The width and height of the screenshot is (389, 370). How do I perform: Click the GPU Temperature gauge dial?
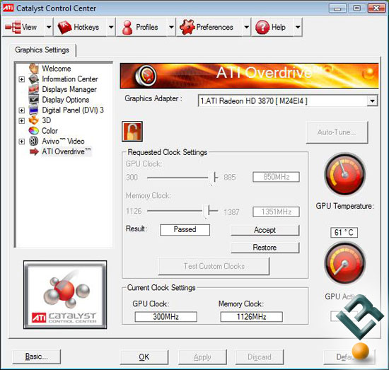[x=345, y=174]
